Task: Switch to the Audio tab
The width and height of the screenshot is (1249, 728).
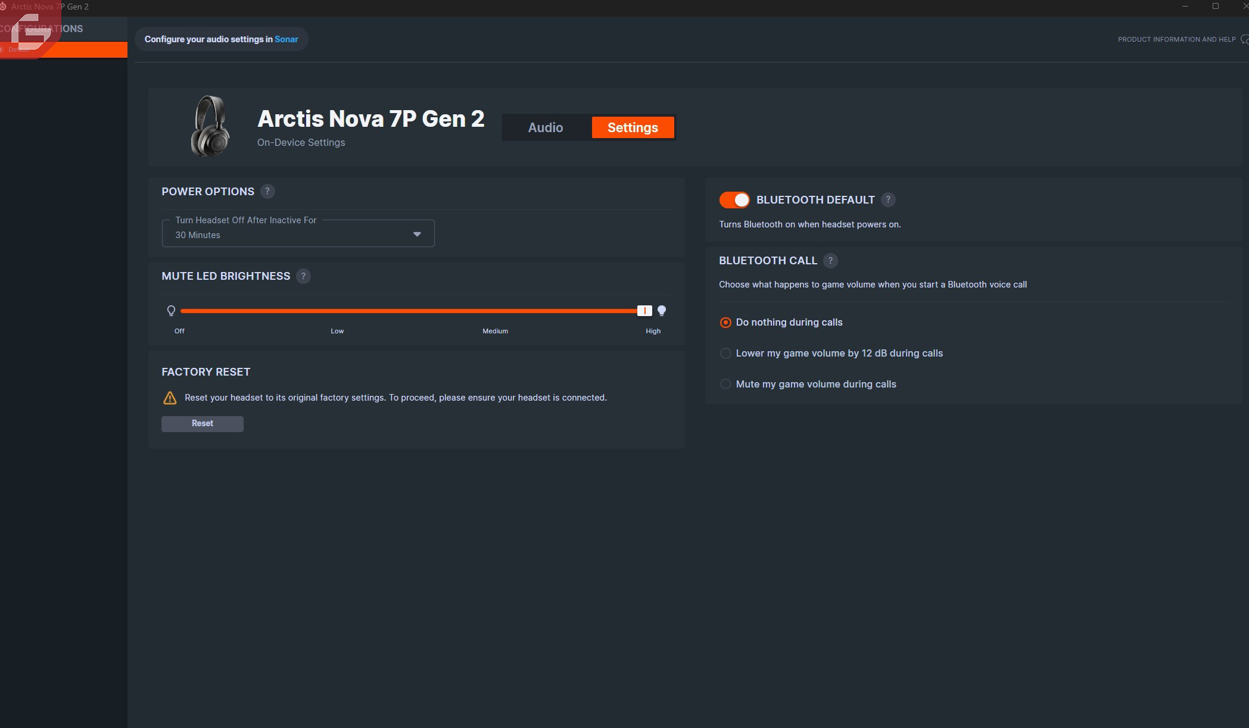Action: coord(546,127)
